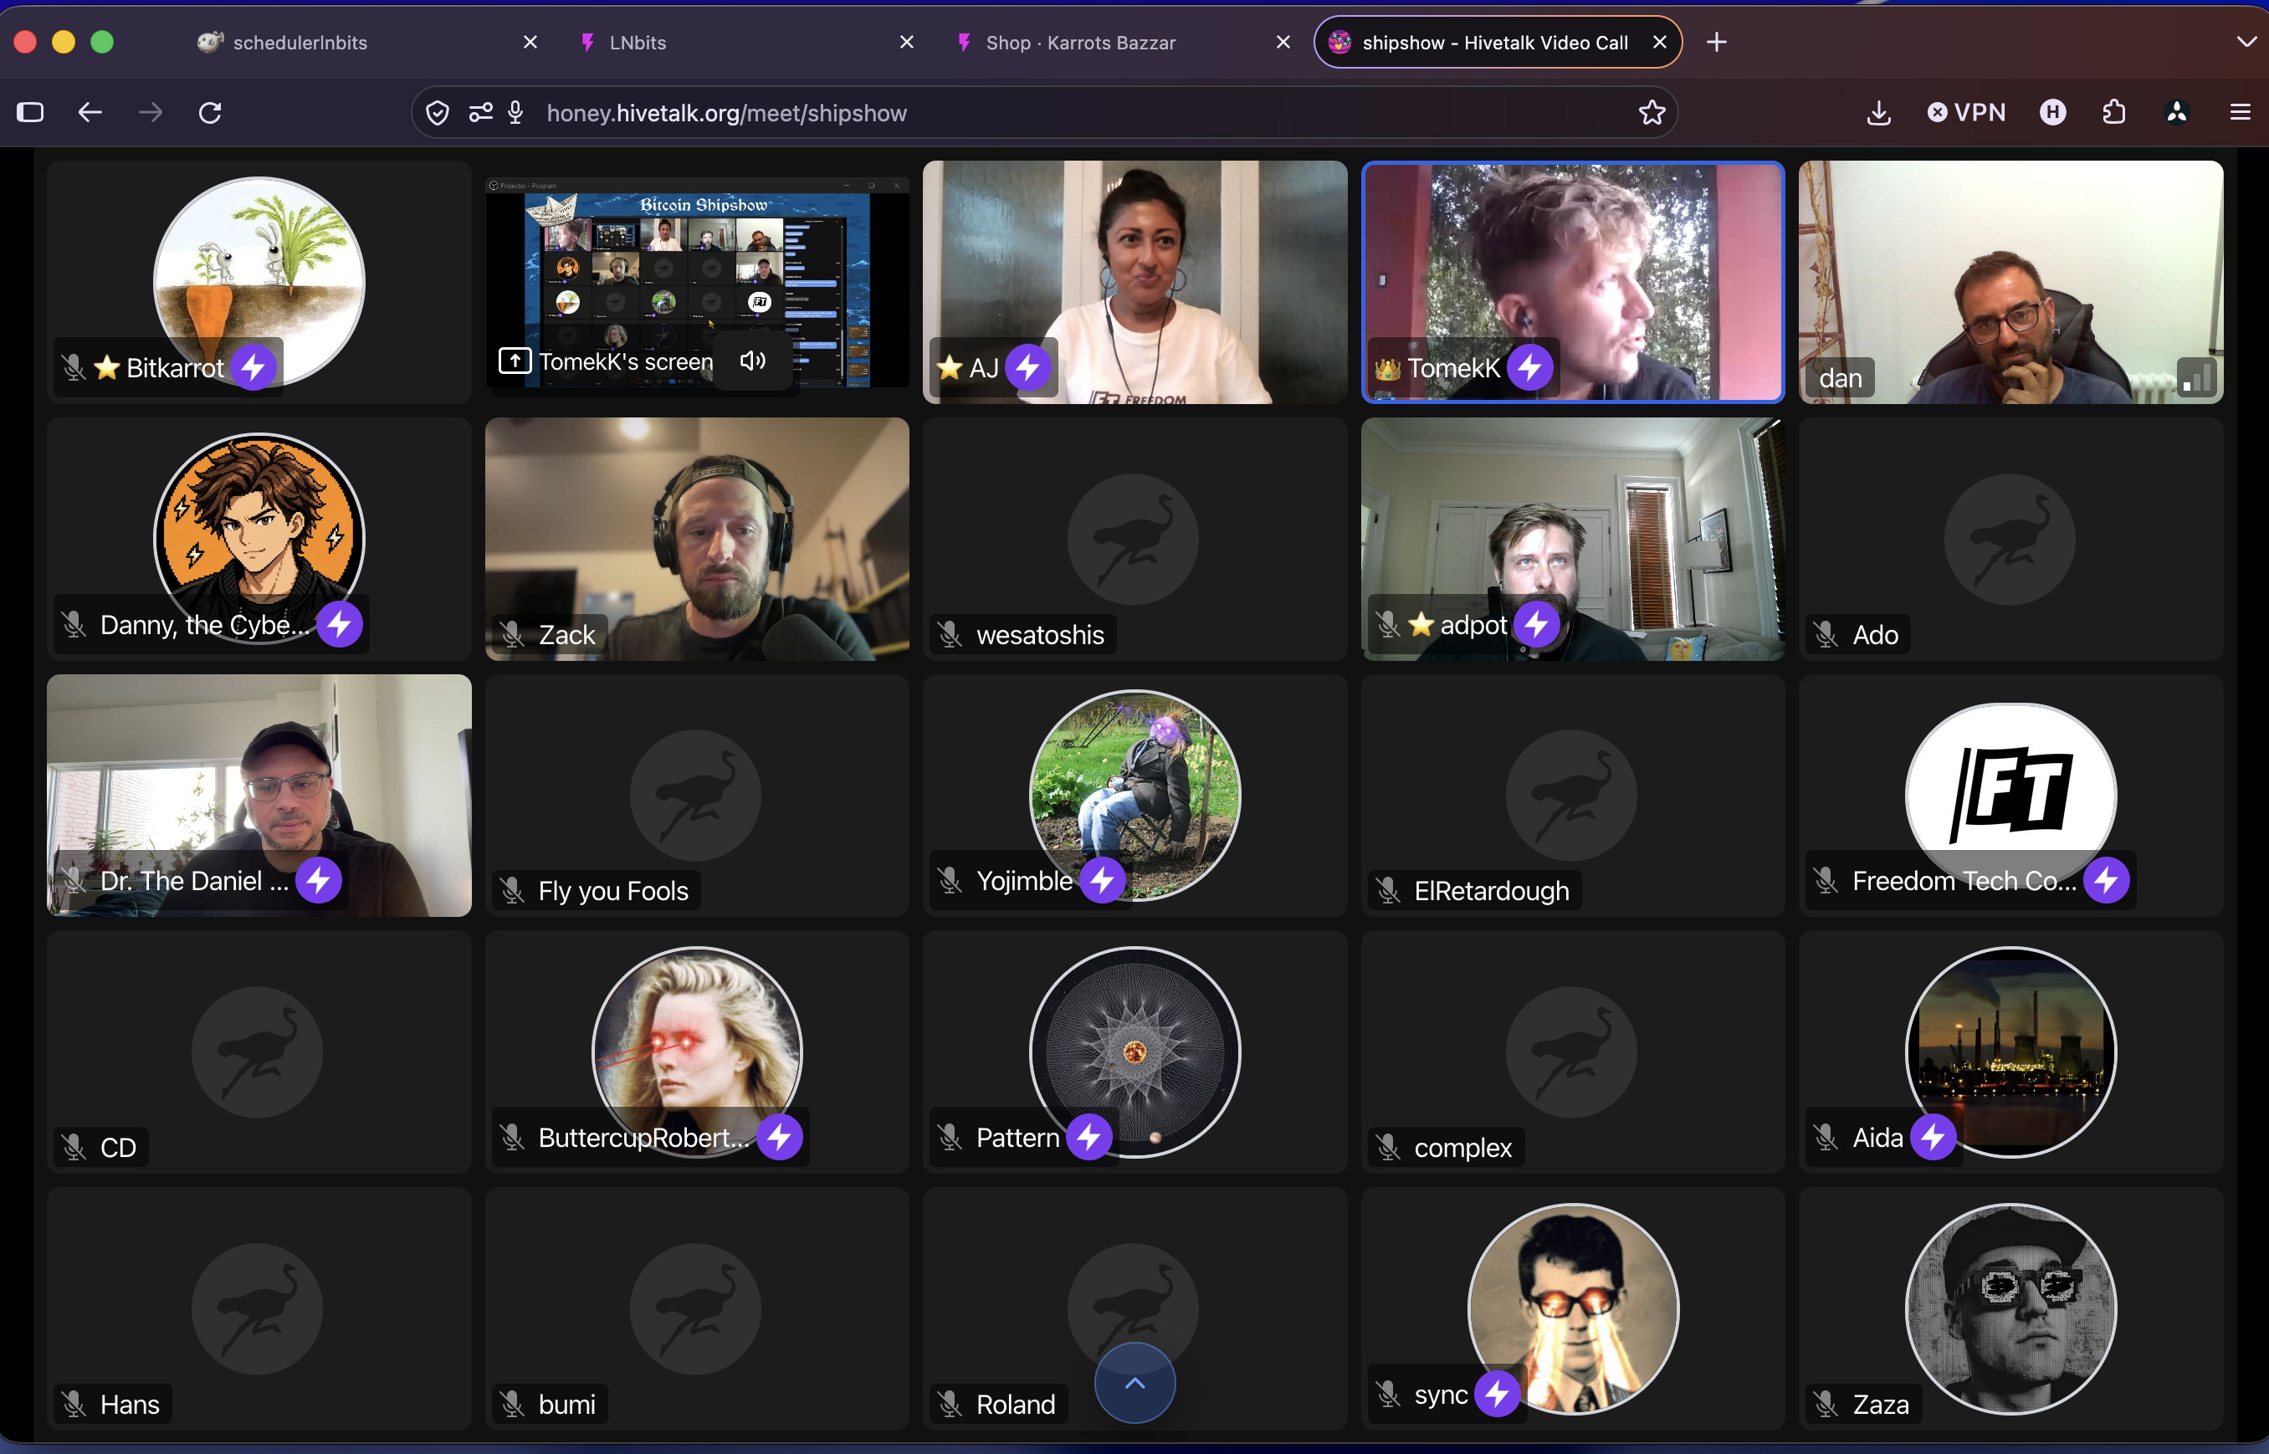
Task: Open a new browser tab
Action: click(1717, 43)
